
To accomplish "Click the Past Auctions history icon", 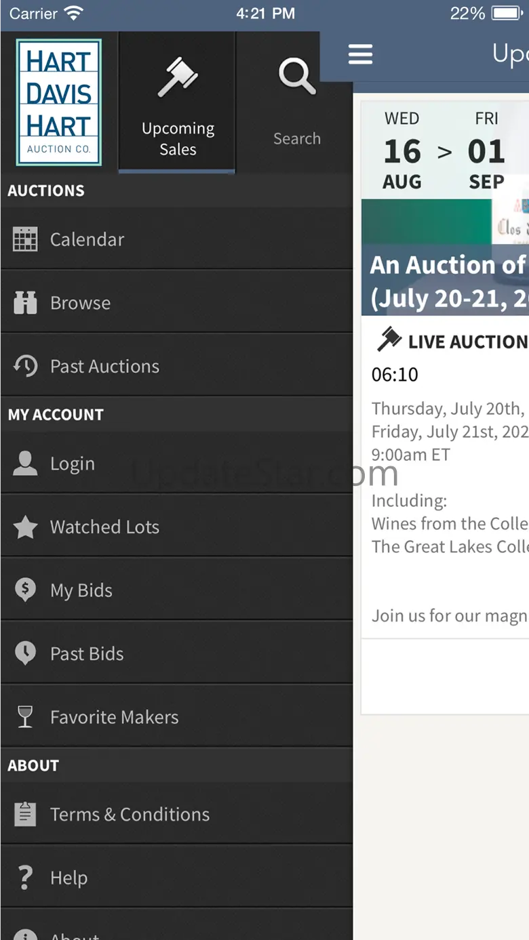I will [x=25, y=366].
